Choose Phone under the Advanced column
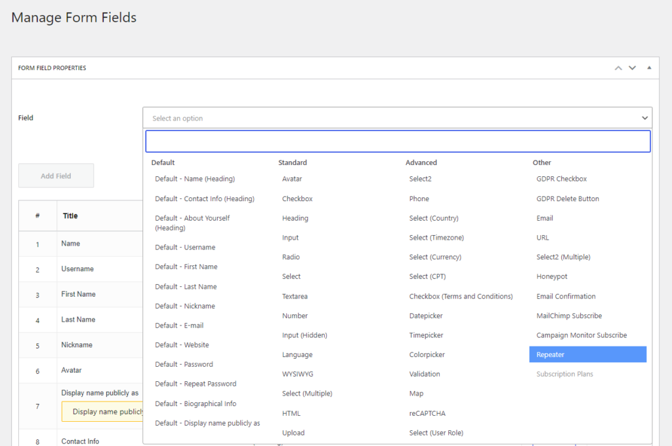 (x=421, y=198)
